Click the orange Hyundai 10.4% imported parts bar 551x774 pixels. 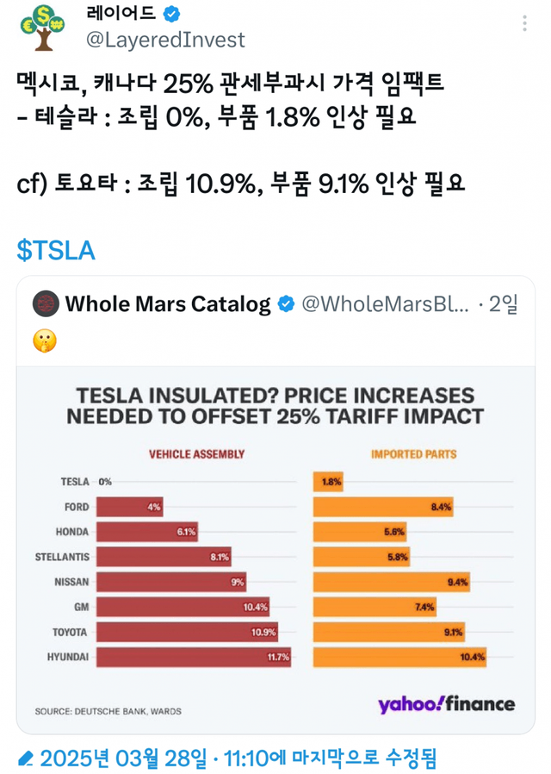[x=400, y=658]
